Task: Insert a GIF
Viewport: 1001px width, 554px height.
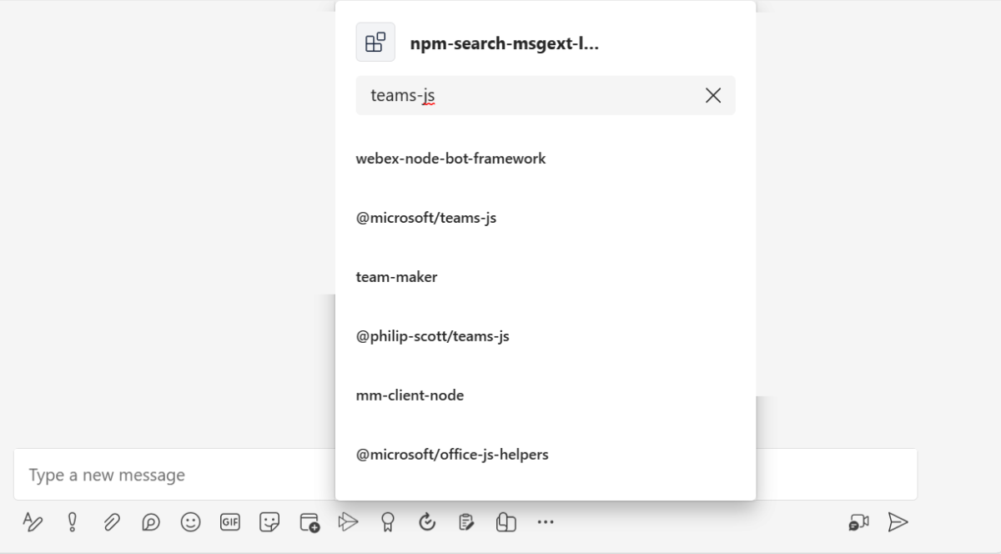Action: tap(230, 521)
